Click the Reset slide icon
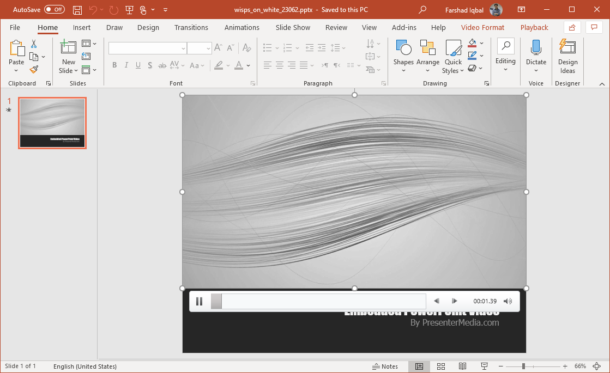This screenshot has height=373, width=610. point(86,57)
